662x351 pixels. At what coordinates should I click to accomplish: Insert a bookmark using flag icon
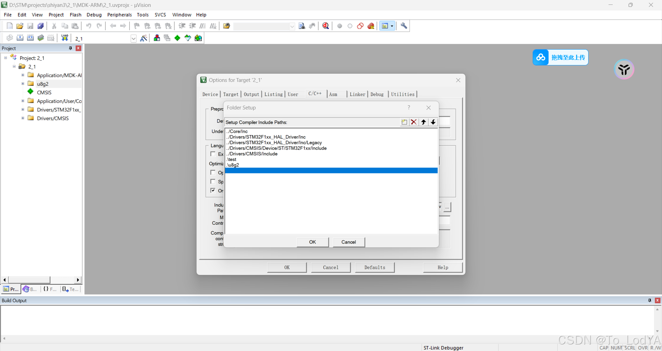[x=137, y=26]
